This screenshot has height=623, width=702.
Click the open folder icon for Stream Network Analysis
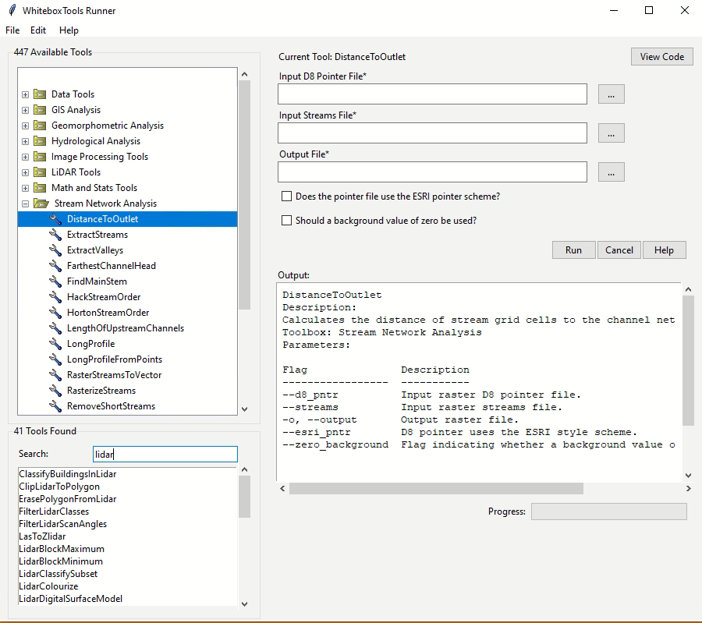pos(41,204)
